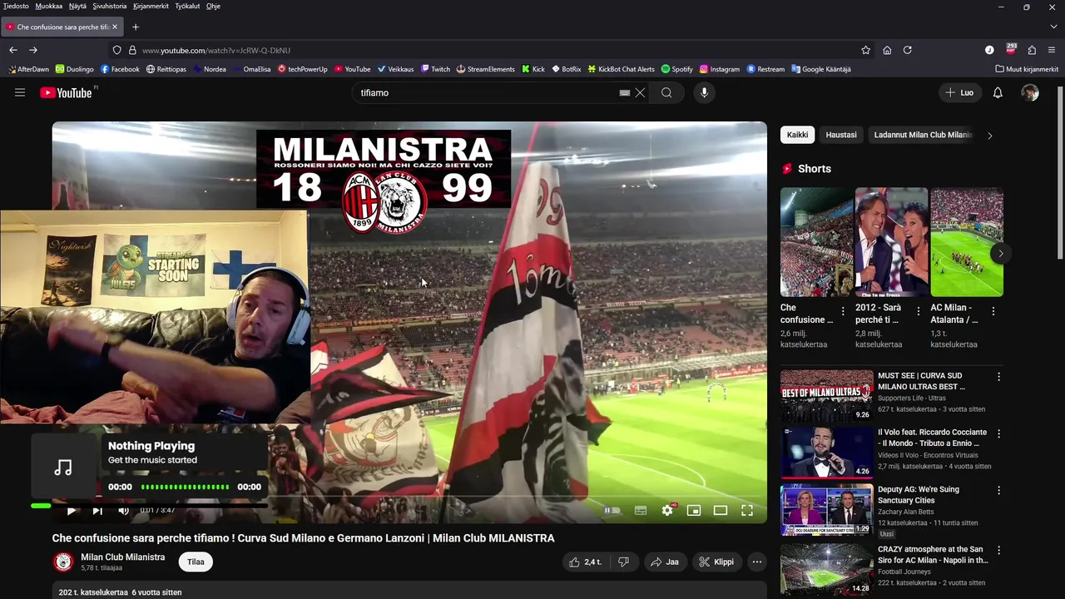This screenshot has height=599, width=1065.
Task: Like the video with thumbs up
Action: [x=584, y=562]
